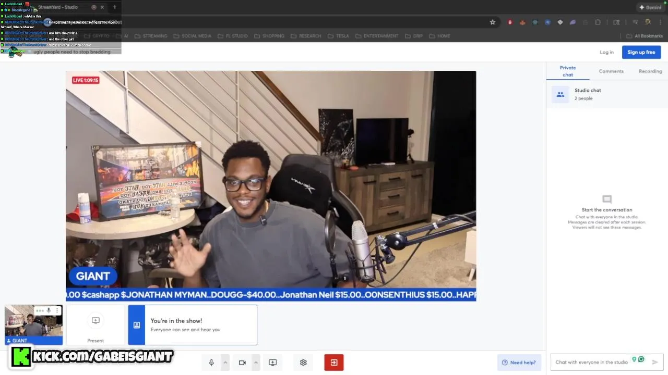Bookmark this page star icon
This screenshot has width=668, height=375.
pyautogui.click(x=492, y=22)
